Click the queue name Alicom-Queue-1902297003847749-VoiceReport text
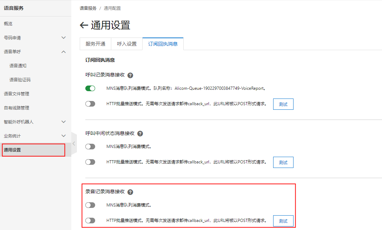 (219, 88)
